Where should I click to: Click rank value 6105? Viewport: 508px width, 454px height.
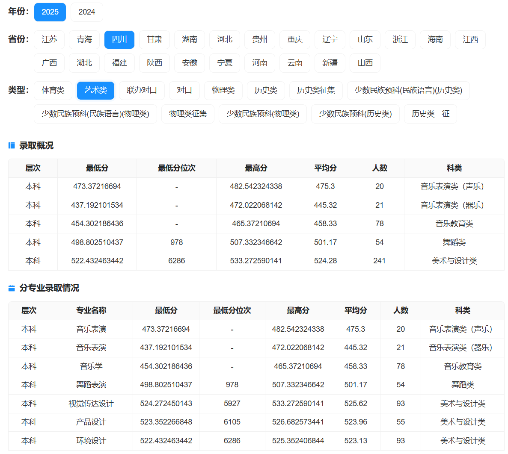click(232, 422)
